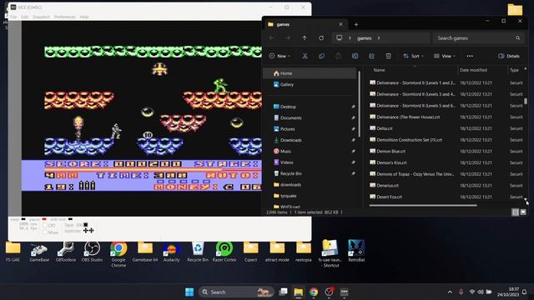Open Chrome from the taskbar
This screenshot has height=300, width=534.
tap(314, 292)
